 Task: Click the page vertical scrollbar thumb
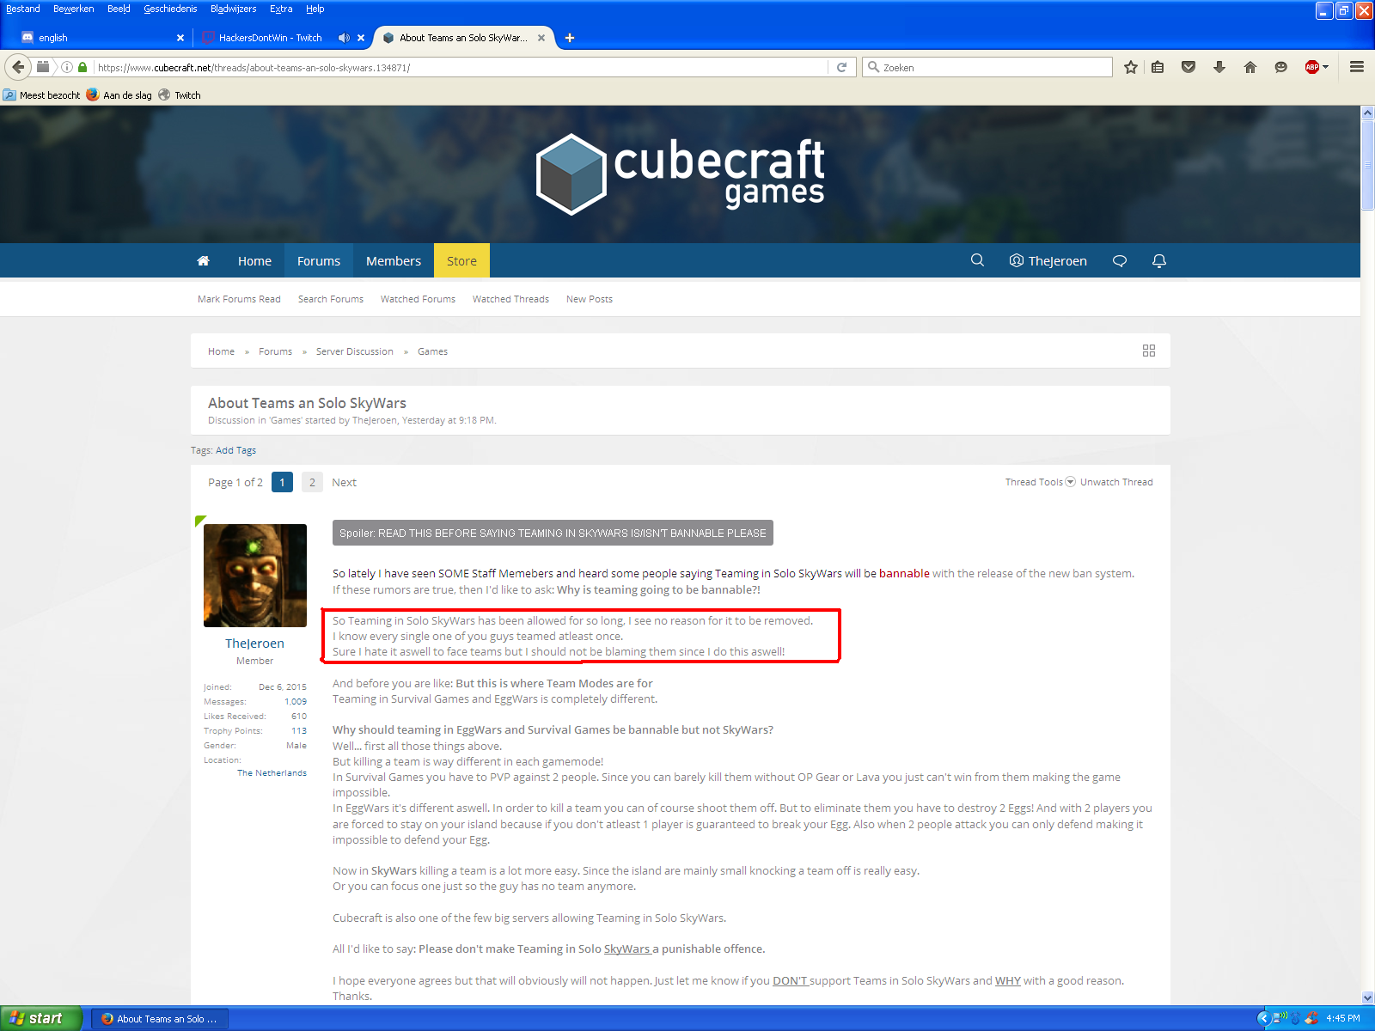tap(1367, 165)
